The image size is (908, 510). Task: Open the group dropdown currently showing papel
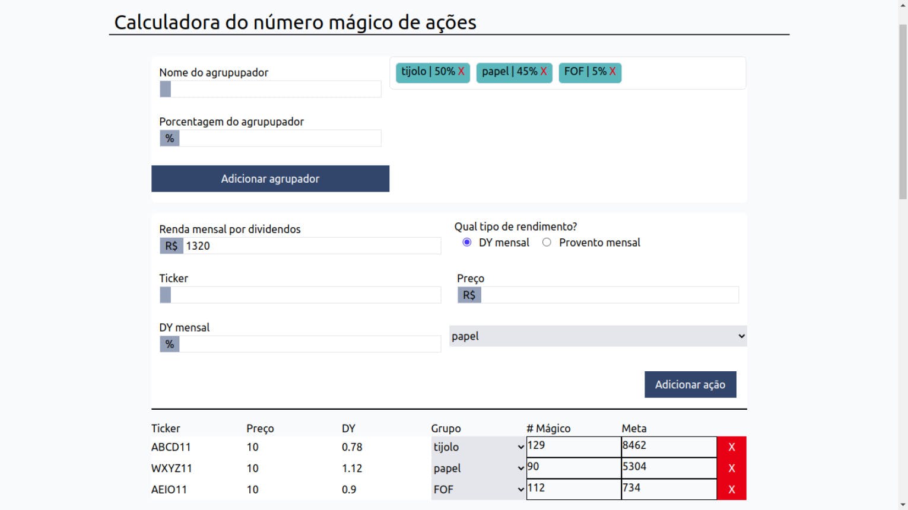(598, 336)
